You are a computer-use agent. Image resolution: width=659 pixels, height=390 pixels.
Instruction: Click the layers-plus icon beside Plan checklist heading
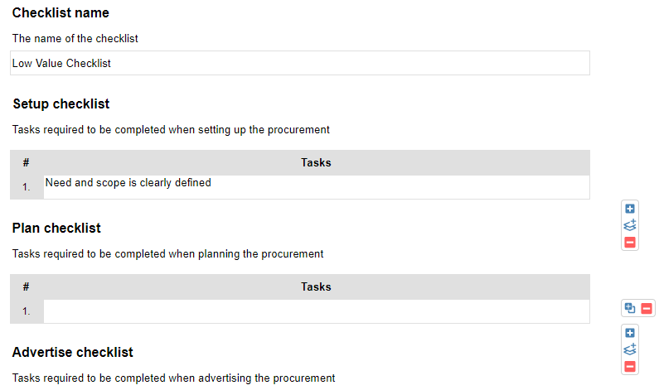click(x=630, y=225)
